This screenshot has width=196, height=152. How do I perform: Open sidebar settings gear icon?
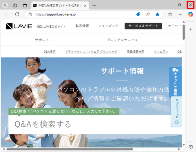coord(191,147)
